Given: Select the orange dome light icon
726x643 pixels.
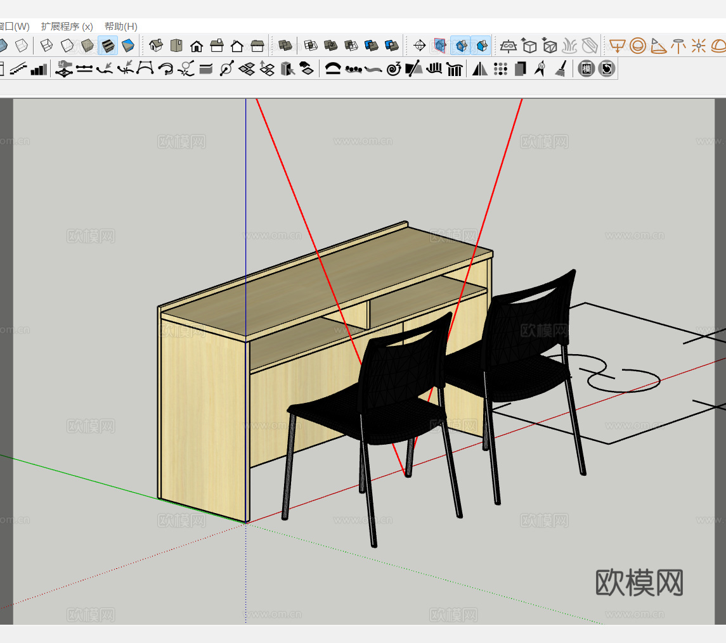Looking at the screenshot, I should [x=718, y=46].
